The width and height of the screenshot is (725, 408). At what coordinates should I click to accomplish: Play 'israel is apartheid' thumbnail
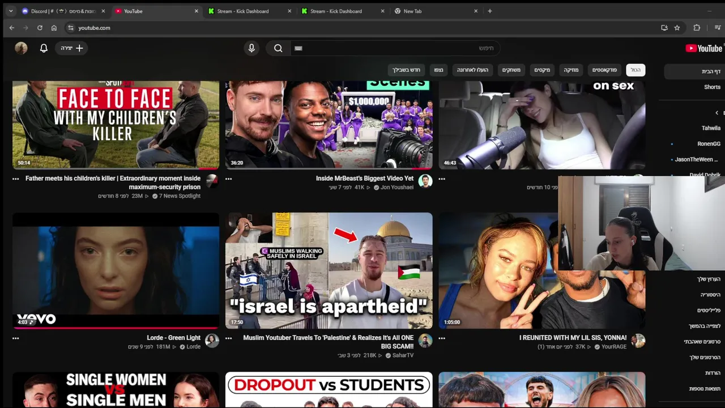(x=329, y=270)
